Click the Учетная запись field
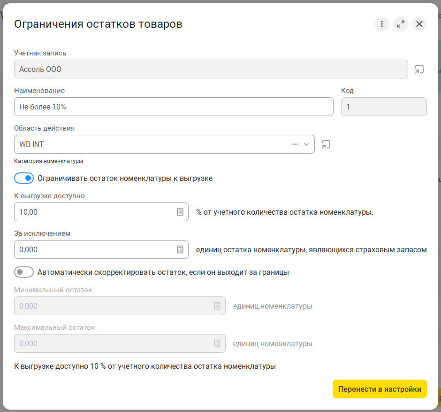This screenshot has height=412, width=441. click(211, 69)
